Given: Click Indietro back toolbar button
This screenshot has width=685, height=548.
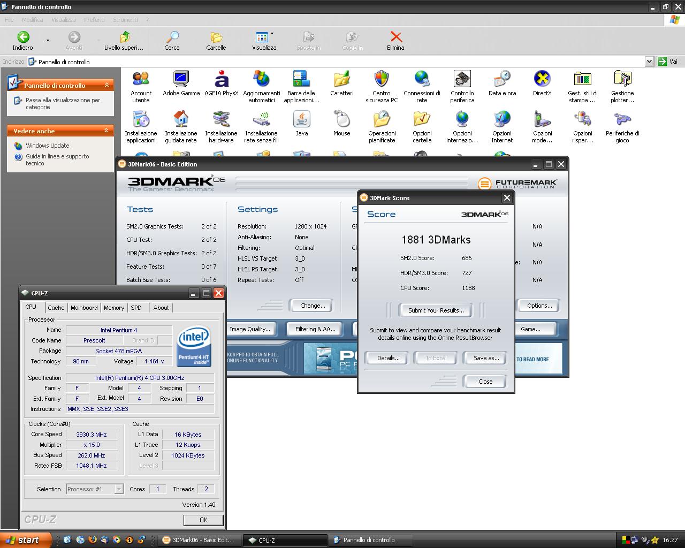Looking at the screenshot, I should 22,40.
